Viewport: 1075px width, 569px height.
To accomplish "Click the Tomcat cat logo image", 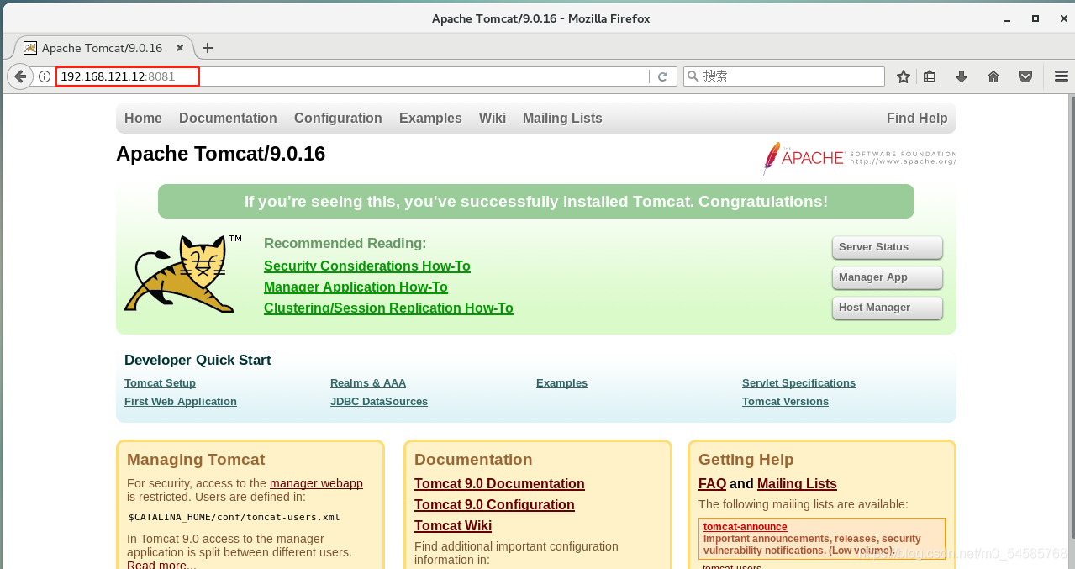I will click(182, 274).
